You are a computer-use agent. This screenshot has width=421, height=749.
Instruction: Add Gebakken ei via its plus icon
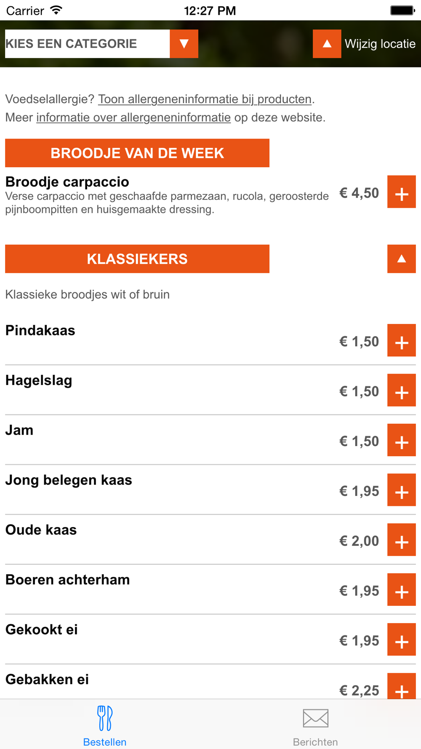(401, 687)
